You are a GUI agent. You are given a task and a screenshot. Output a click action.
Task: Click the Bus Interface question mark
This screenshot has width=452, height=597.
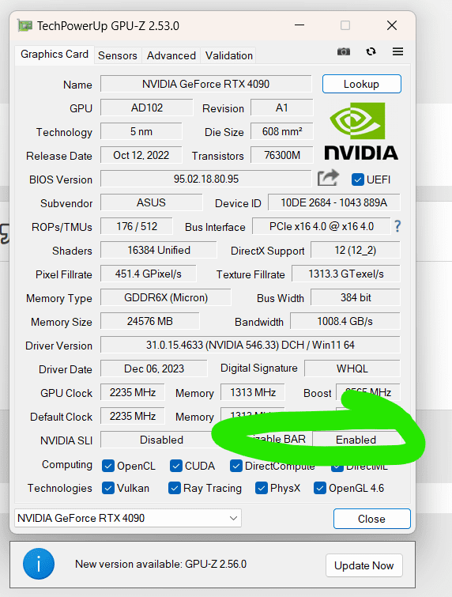[397, 226]
